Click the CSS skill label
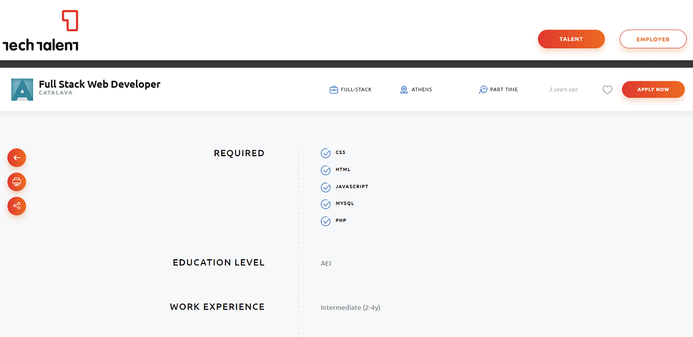Image resolution: width=693 pixels, height=337 pixels. 340,153
